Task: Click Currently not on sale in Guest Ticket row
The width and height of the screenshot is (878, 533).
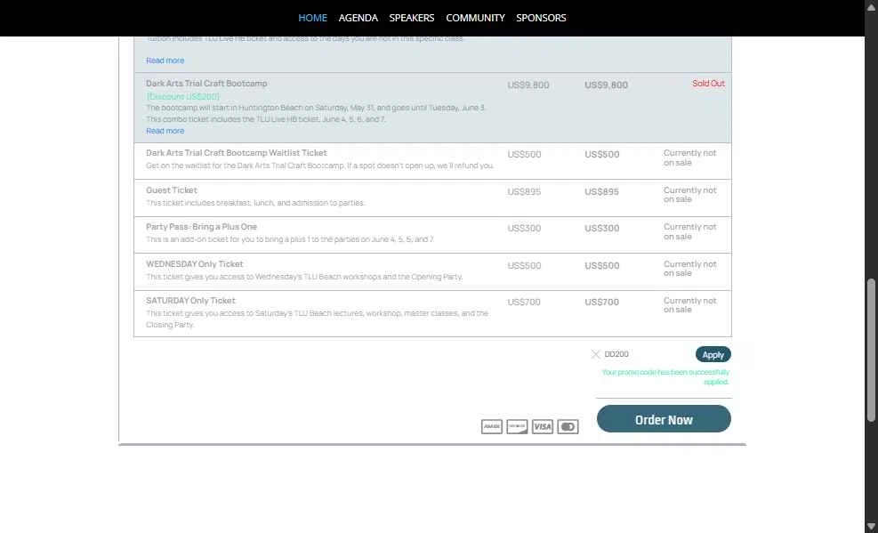Action: (690, 195)
